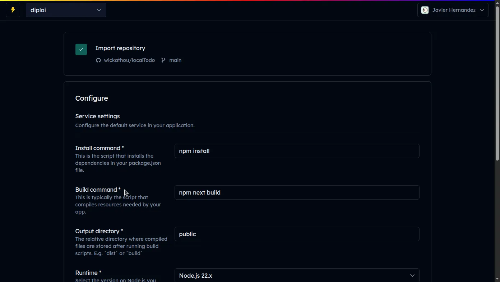
Task: Select the Output directory field showing public
Action: [297, 234]
